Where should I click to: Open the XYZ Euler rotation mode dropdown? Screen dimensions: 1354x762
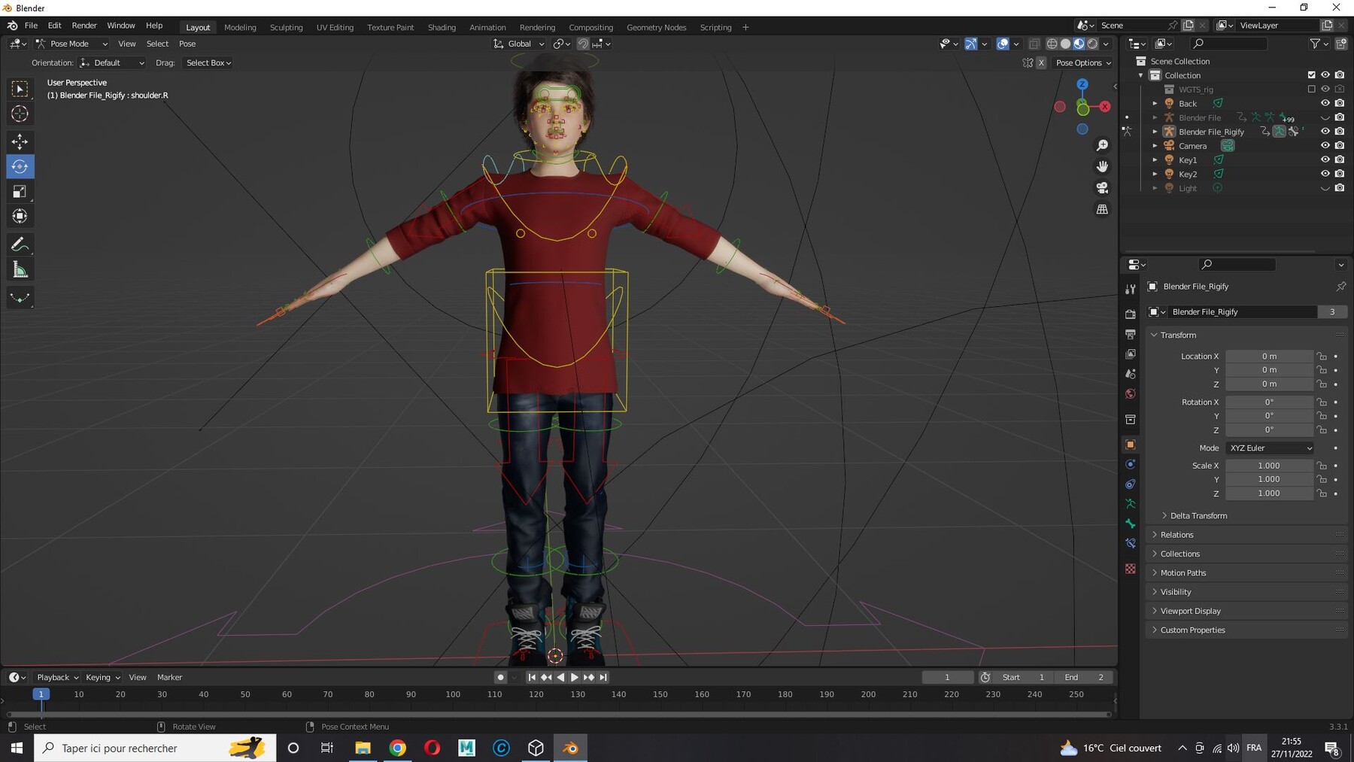(x=1270, y=448)
